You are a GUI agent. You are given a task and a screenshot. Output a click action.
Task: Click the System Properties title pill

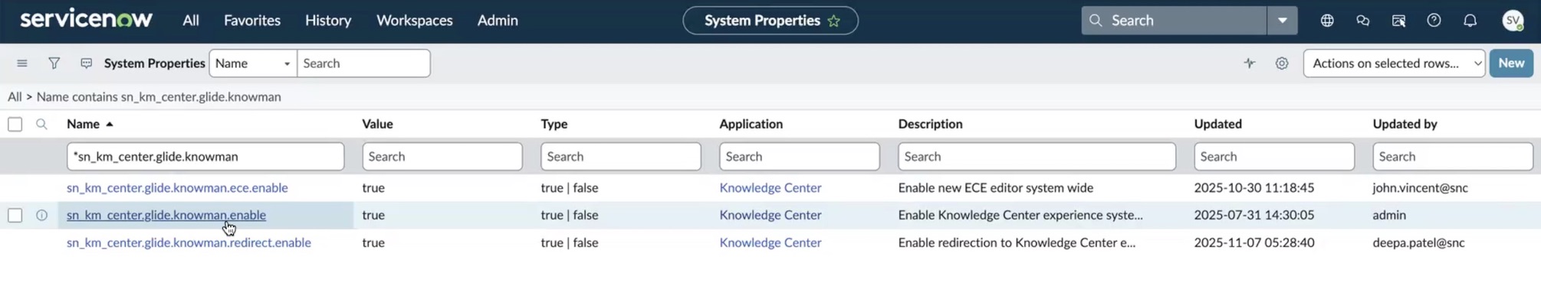click(x=770, y=21)
